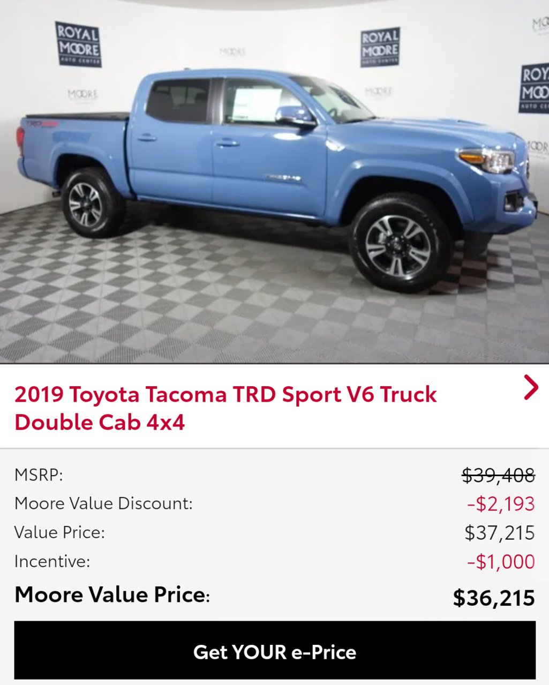Viewport: 549px width, 685px height.
Task: Click the truck's rear wheel in the photo
Action: pyautogui.click(x=89, y=203)
